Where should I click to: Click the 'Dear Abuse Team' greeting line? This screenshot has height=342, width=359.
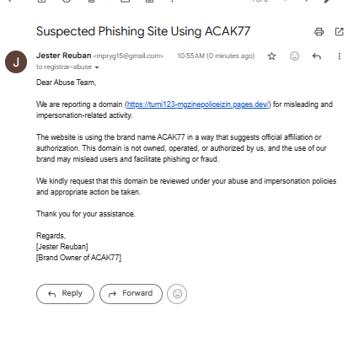67,83
